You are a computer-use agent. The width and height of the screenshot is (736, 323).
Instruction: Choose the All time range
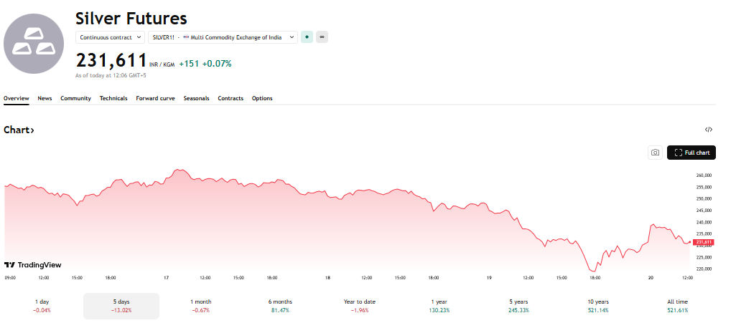pos(677,306)
